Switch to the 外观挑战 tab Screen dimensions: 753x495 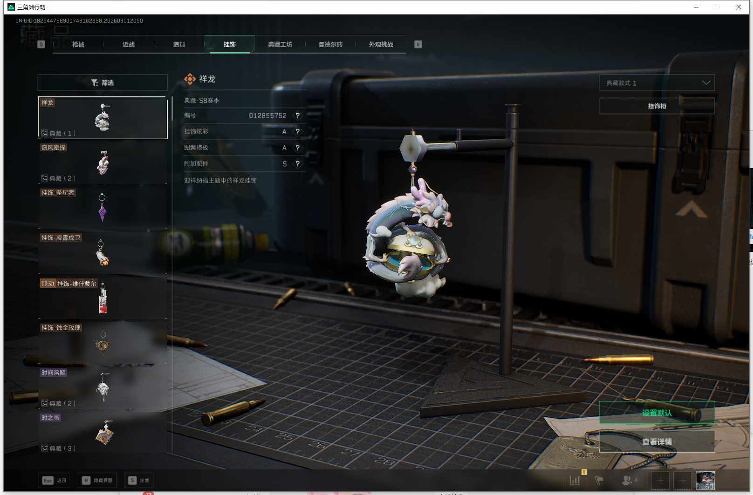pos(381,45)
